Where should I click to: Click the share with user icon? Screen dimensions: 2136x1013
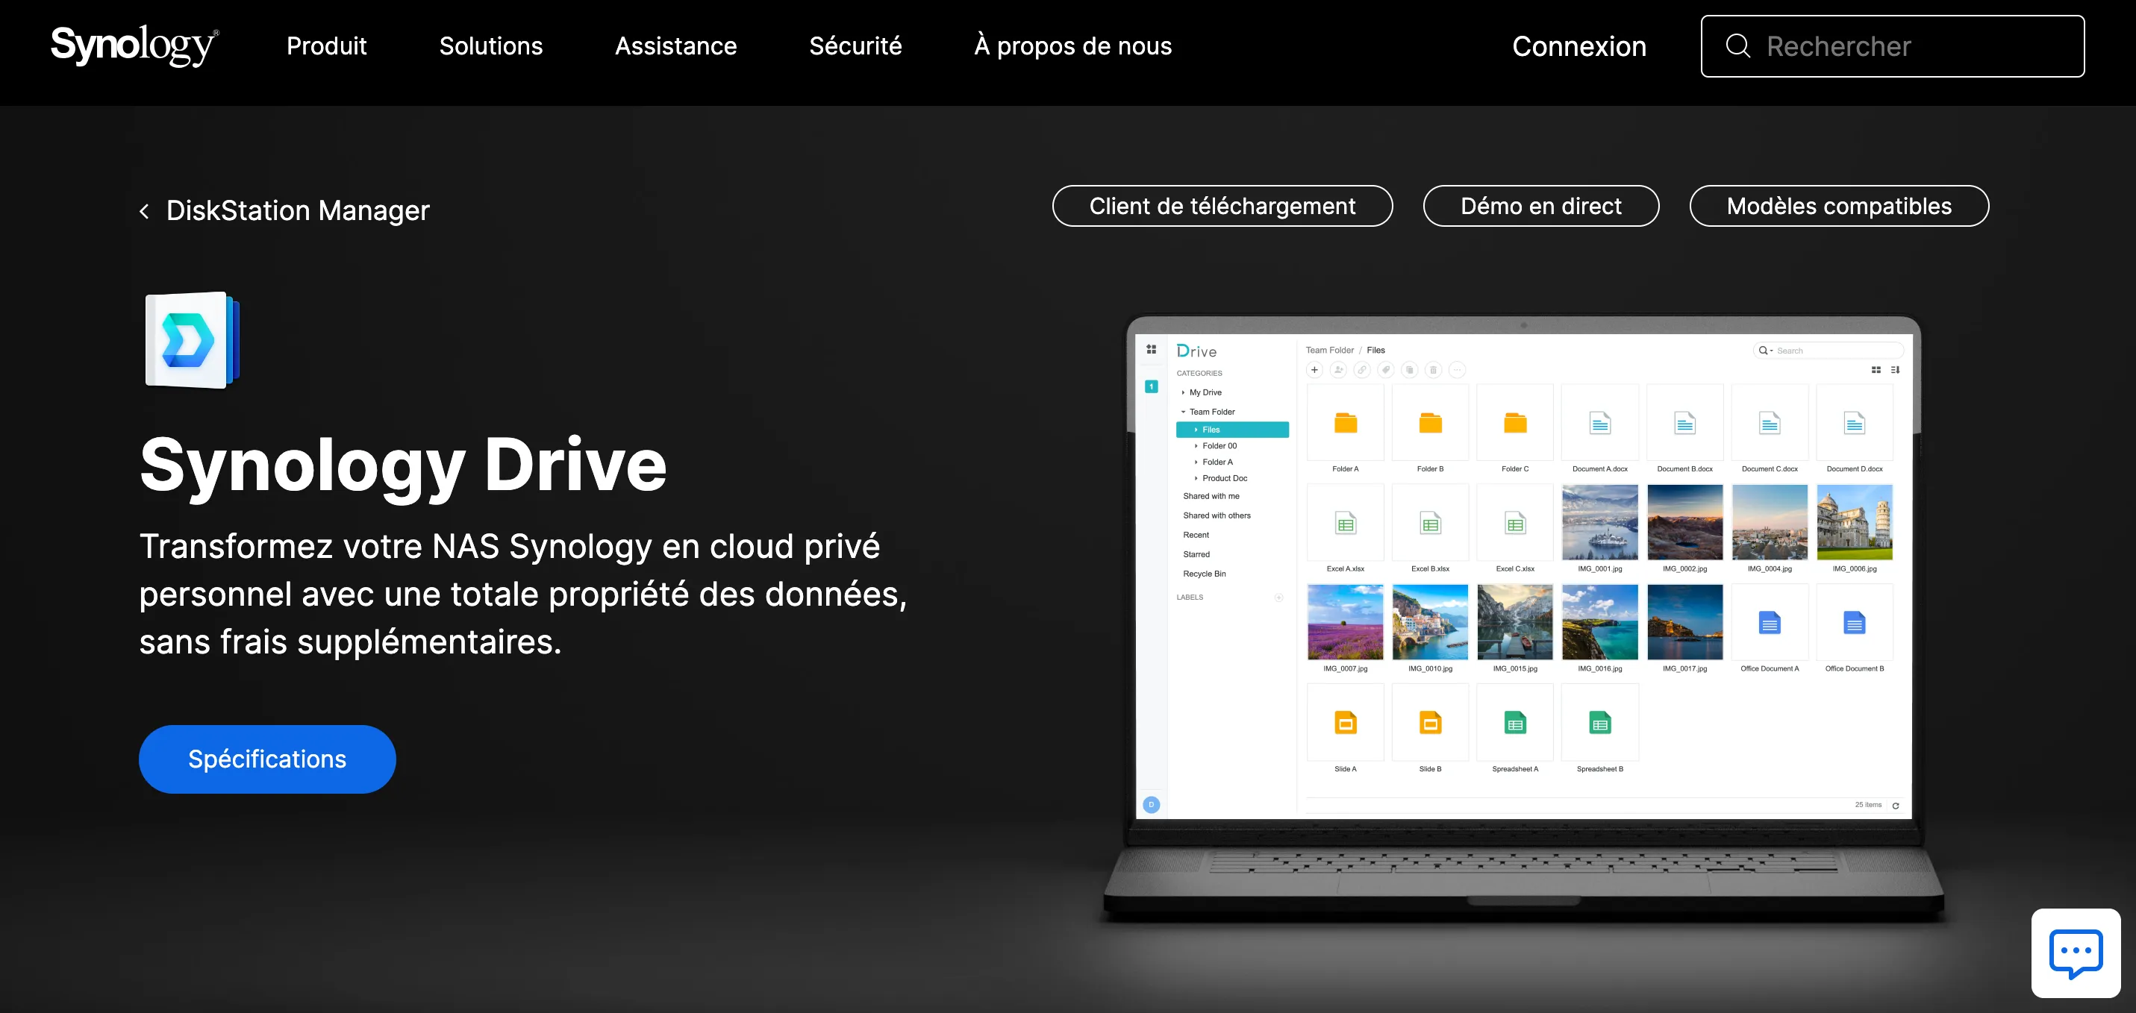pos(1338,370)
